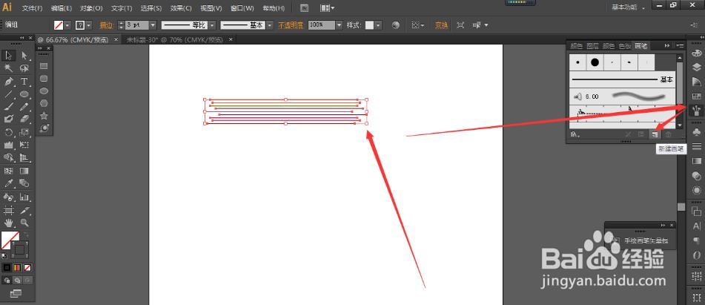The height and width of the screenshot is (305, 705).
Task: Toggle None mode under fill swatches
Action: [x=27, y=267]
